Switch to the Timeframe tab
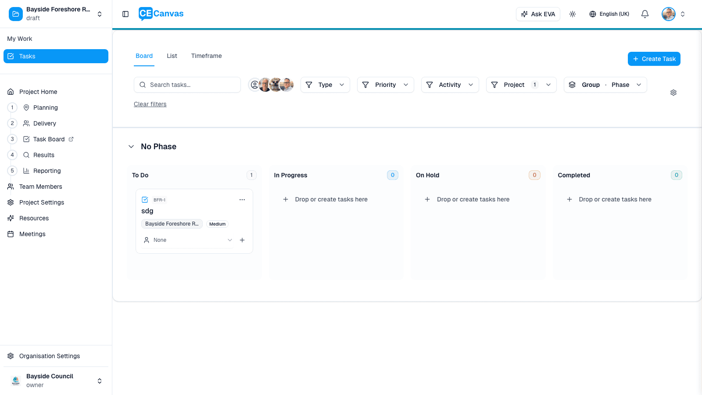 (x=206, y=56)
